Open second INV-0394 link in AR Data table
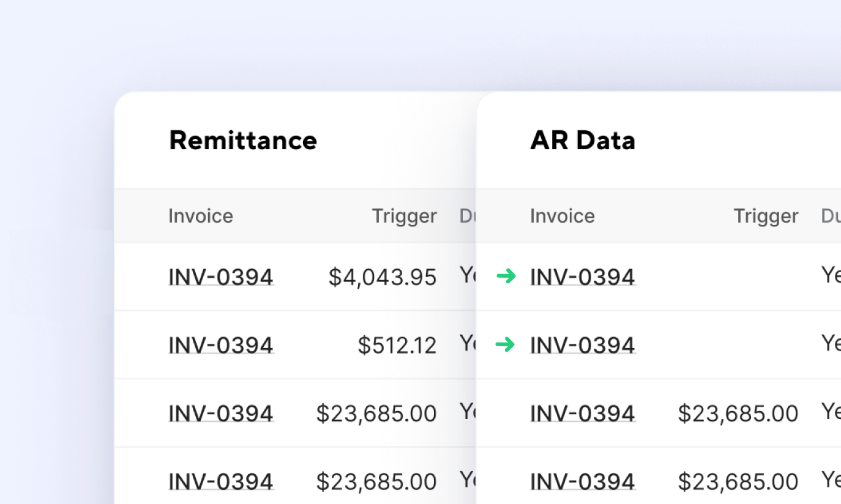 583,346
